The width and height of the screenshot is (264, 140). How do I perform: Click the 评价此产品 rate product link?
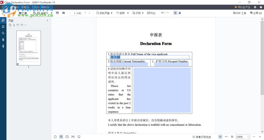click(242, 7)
